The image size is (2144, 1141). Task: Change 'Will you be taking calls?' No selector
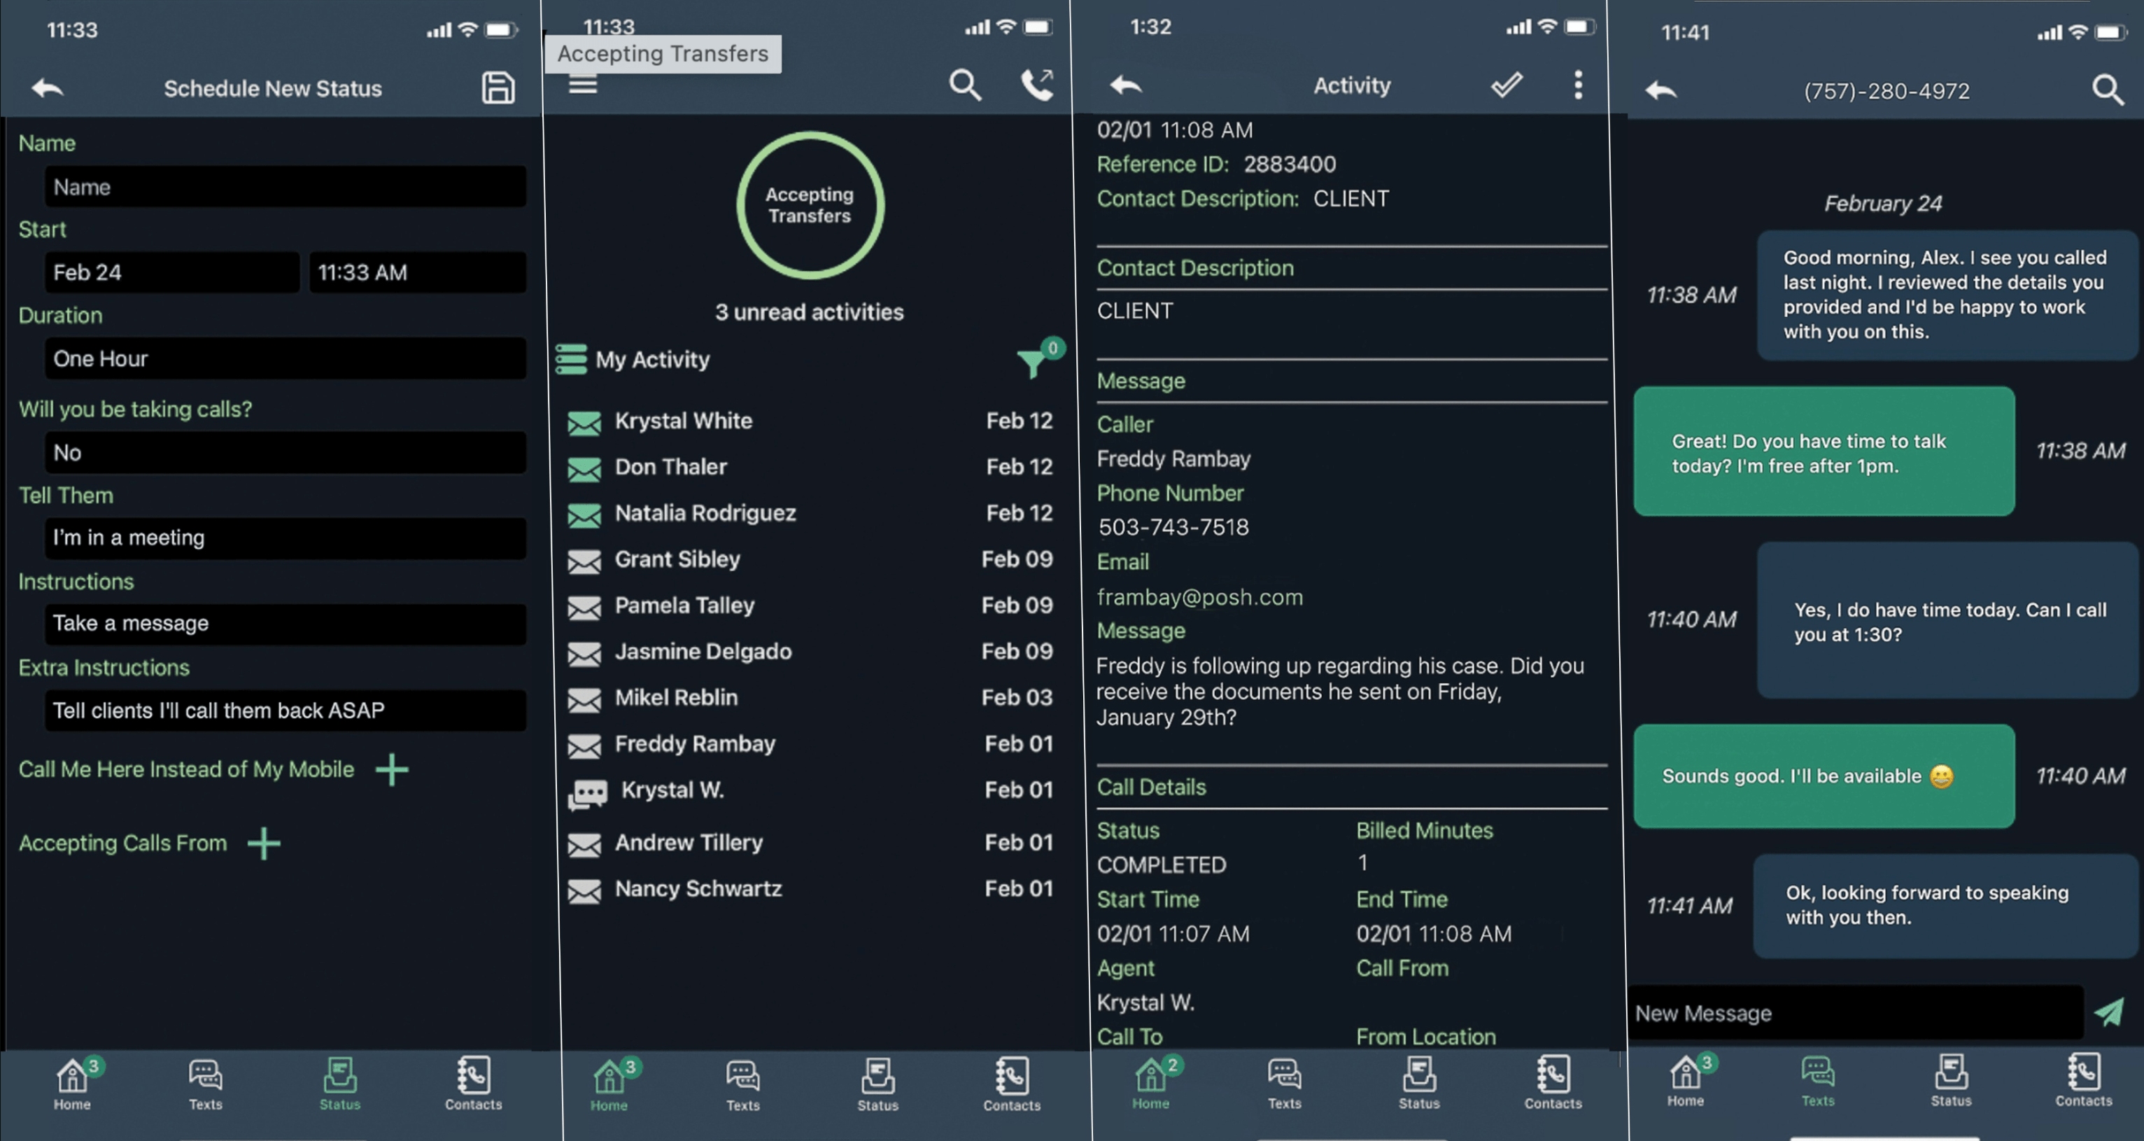coord(285,452)
